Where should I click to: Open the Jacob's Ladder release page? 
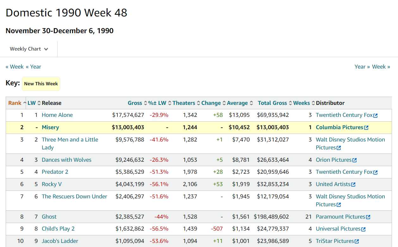pyautogui.click(x=60, y=241)
